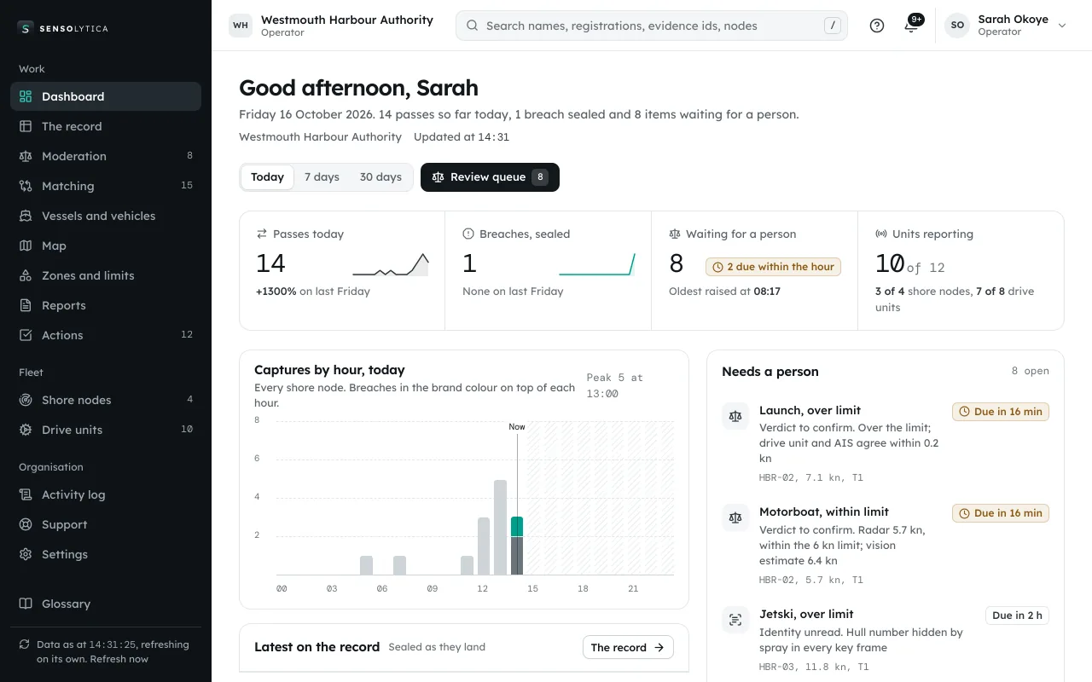Open The record in sidebar
Screen dimensions: 1092x682
coord(106,126)
